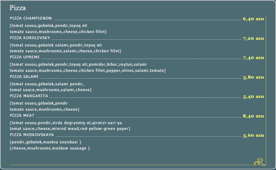Click Upreme's English ingredients line with olives
This screenshot has width=276, height=170.
(x=88, y=71)
